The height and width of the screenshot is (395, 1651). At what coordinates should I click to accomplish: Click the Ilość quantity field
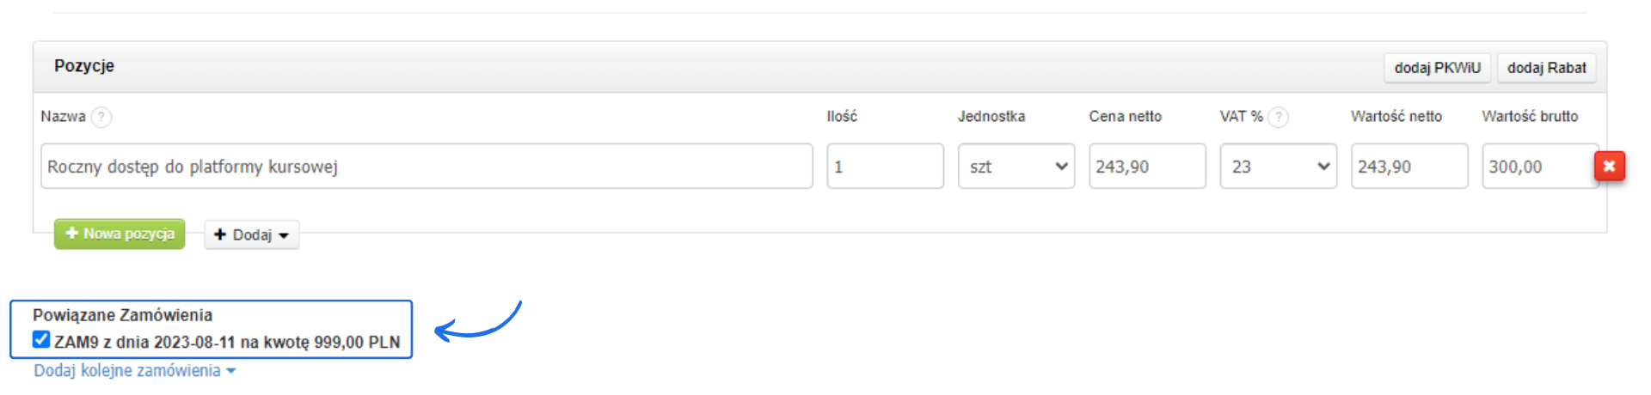(885, 167)
